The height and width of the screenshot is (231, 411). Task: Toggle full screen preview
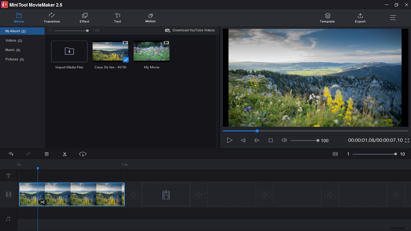click(x=407, y=140)
